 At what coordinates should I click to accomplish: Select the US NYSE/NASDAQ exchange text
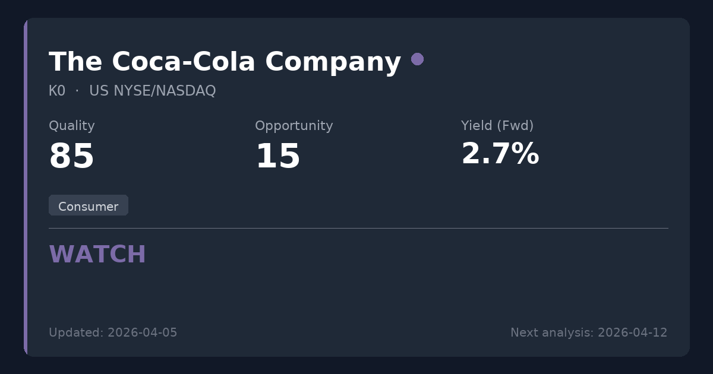click(152, 91)
